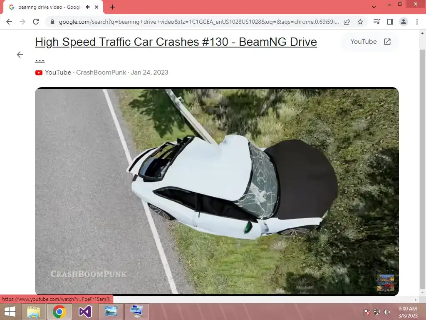The height and width of the screenshot is (320, 426).
Task: Reload the current page
Action: click(36, 22)
